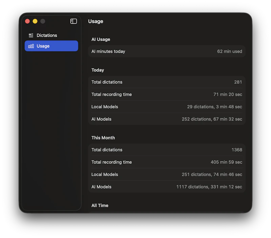Image resolution: width=271 pixels, height=238 pixels.
Task: Click the Usage bar chart icon
Action: (x=31, y=46)
